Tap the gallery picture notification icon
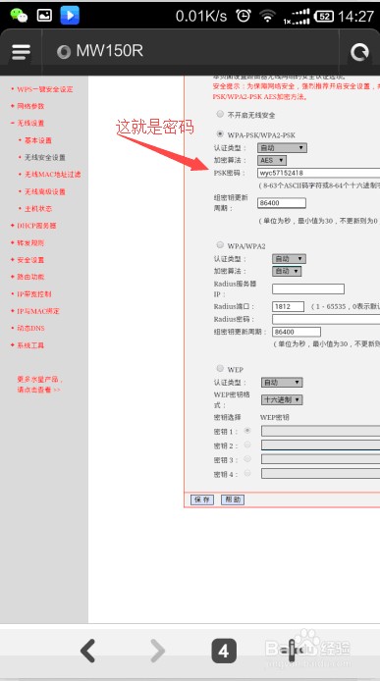This screenshot has height=681, width=380. tap(44, 15)
